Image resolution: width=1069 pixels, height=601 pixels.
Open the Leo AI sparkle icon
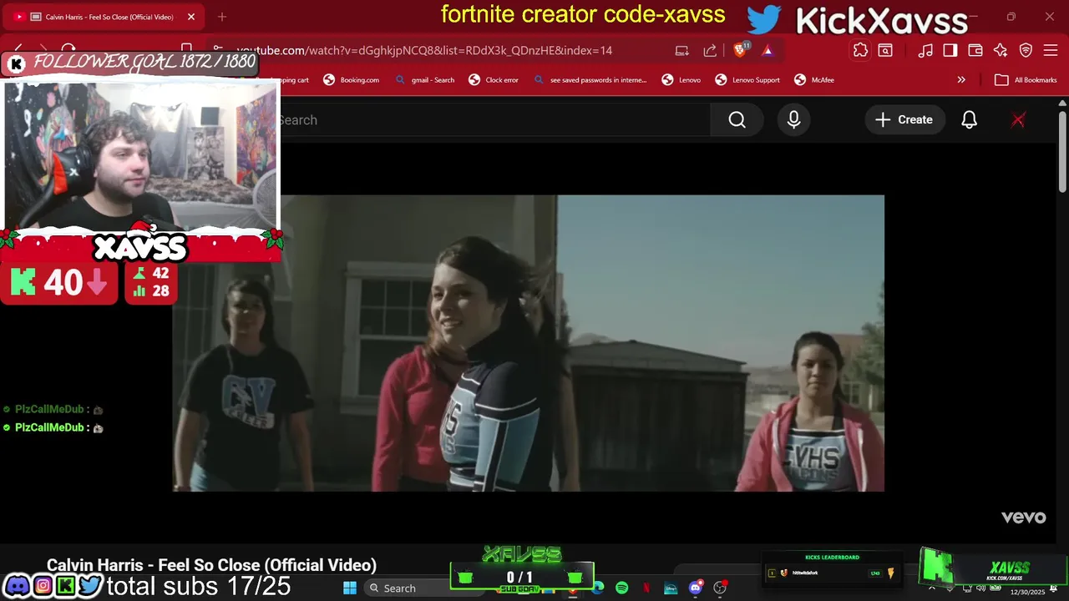1000,50
